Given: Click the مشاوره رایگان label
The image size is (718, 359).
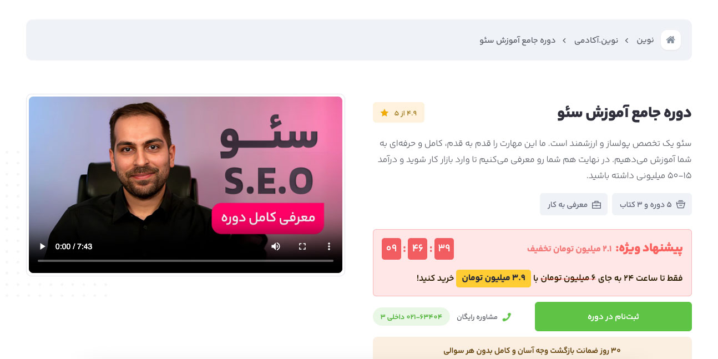Looking at the screenshot, I should pyautogui.click(x=477, y=317).
